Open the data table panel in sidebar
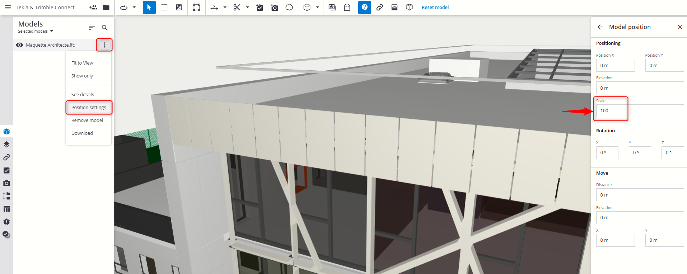Screen dimensions: 687x274 pyautogui.click(x=6, y=209)
